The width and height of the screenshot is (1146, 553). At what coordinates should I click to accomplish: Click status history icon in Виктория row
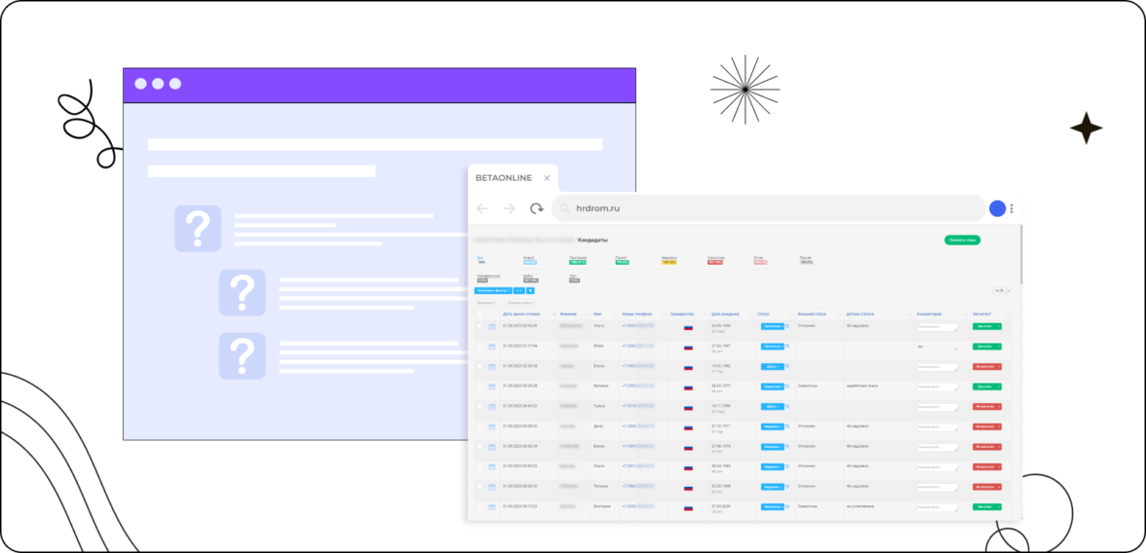tap(787, 506)
